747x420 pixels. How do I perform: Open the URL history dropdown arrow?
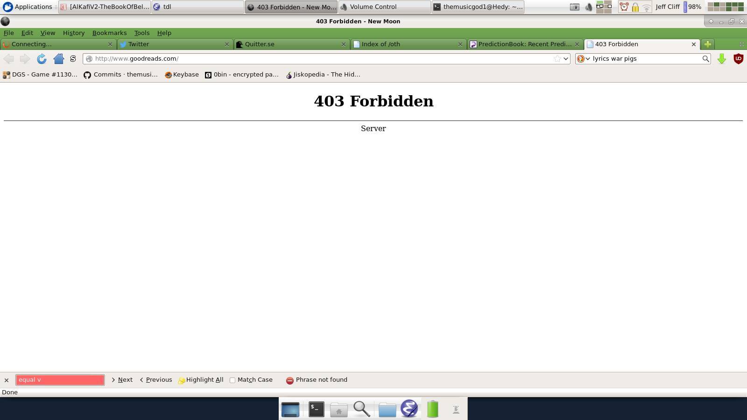pyautogui.click(x=566, y=58)
